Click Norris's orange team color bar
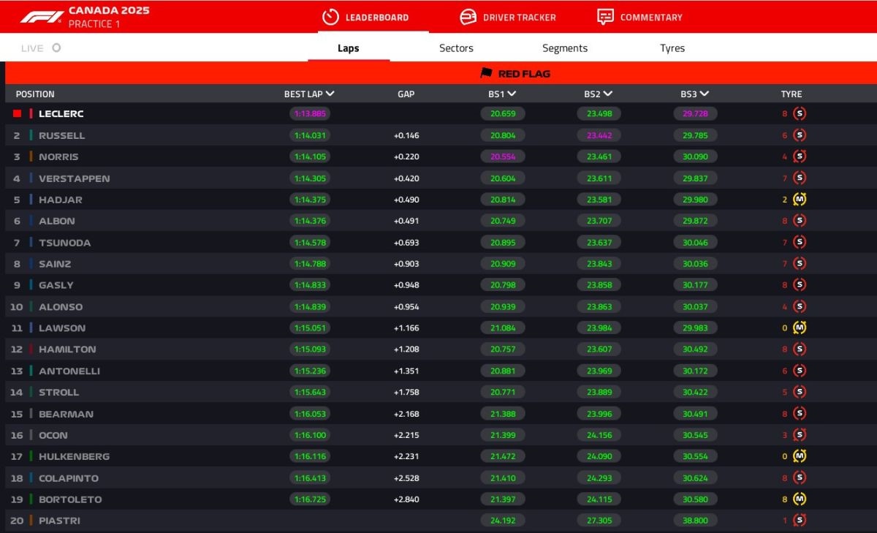The width and height of the screenshot is (877, 533). (31, 156)
